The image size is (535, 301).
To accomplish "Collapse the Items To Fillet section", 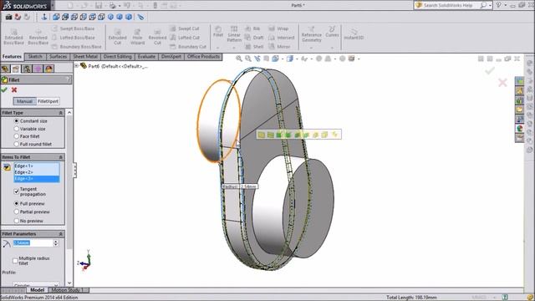I will [x=61, y=157].
